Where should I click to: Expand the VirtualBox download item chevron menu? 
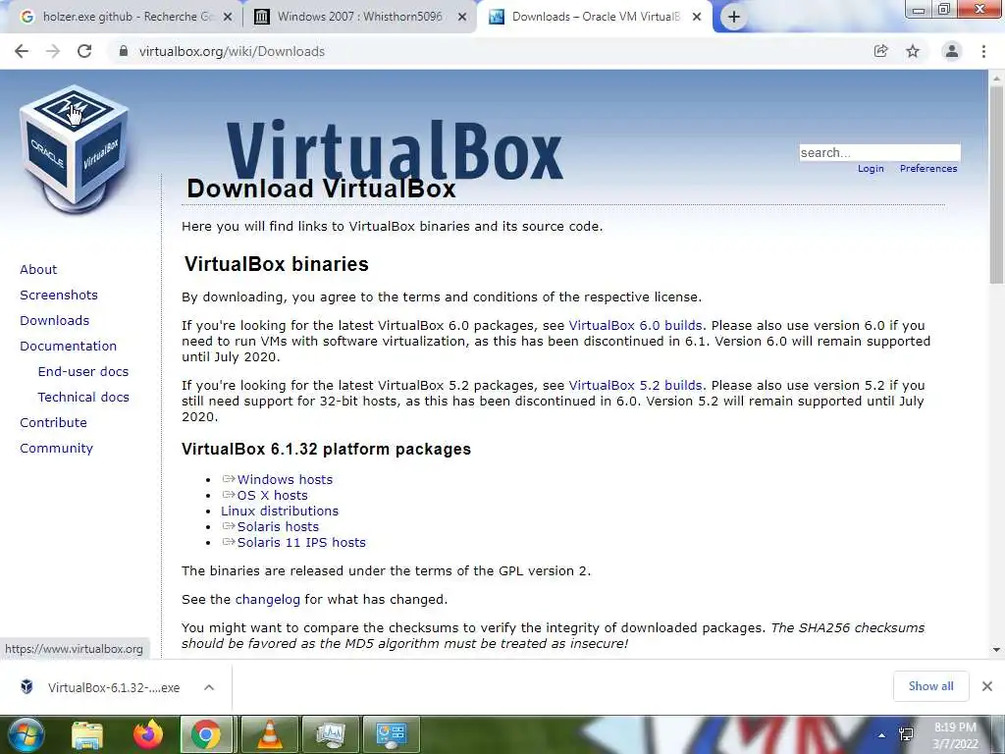click(209, 687)
